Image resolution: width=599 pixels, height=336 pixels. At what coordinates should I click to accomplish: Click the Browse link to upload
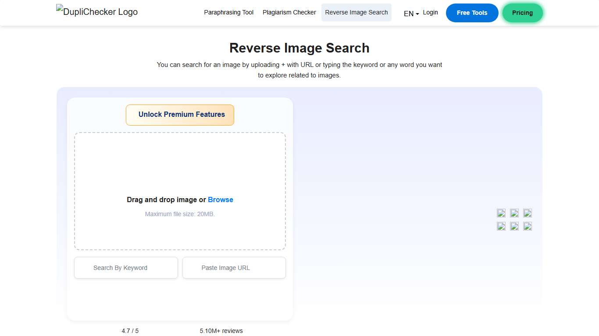221,199
